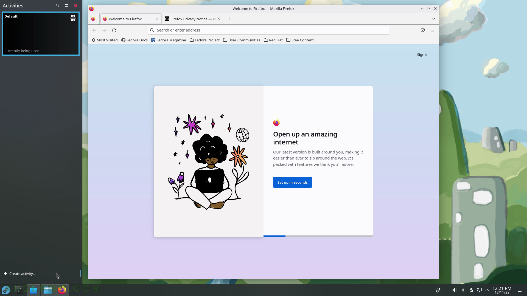The height and width of the screenshot is (296, 527).
Task: Open the Discover updates tray icon
Action: pos(438,290)
